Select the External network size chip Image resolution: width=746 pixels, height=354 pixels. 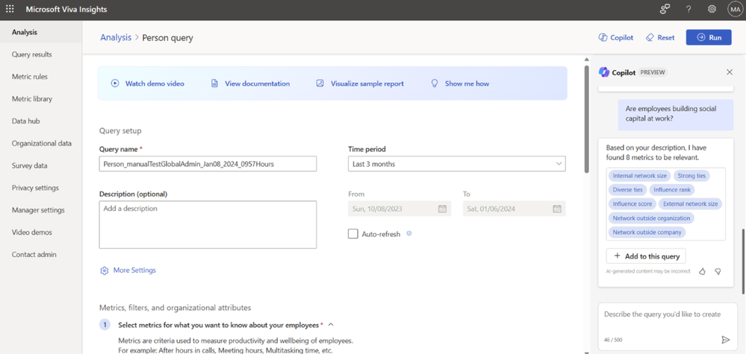coord(690,204)
